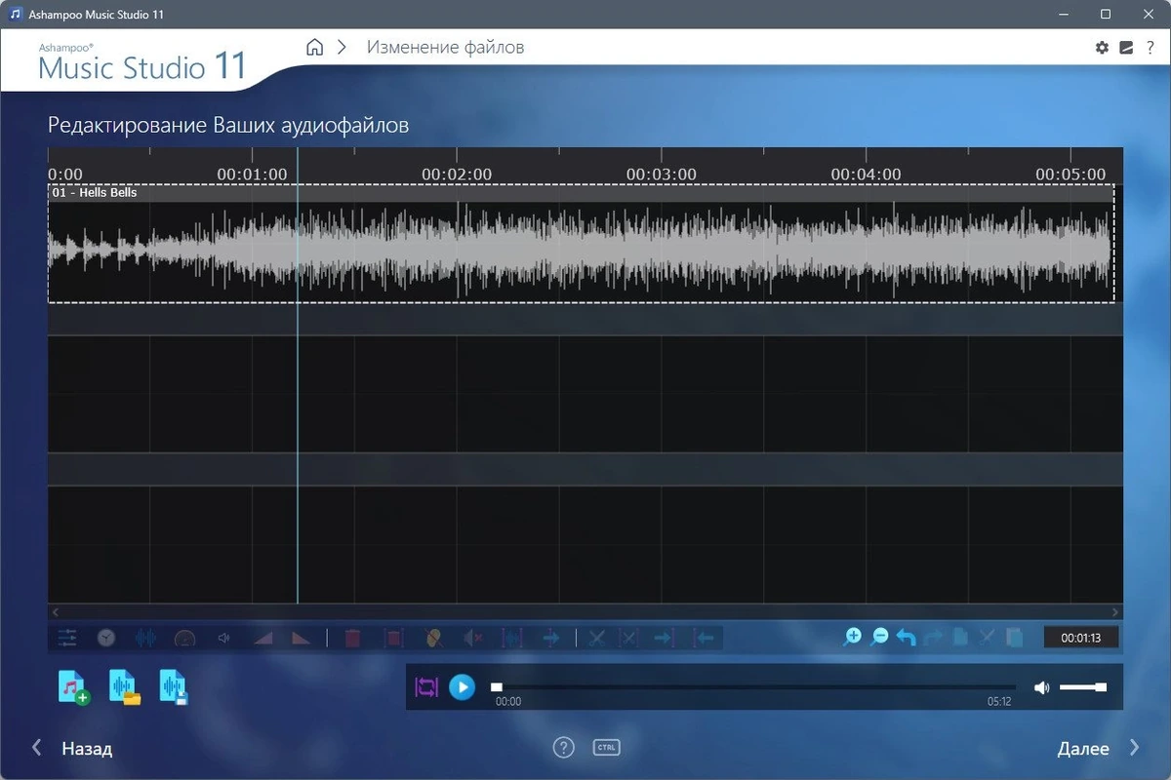Proceed with Далее button
The image size is (1171, 780).
[x=1099, y=749]
